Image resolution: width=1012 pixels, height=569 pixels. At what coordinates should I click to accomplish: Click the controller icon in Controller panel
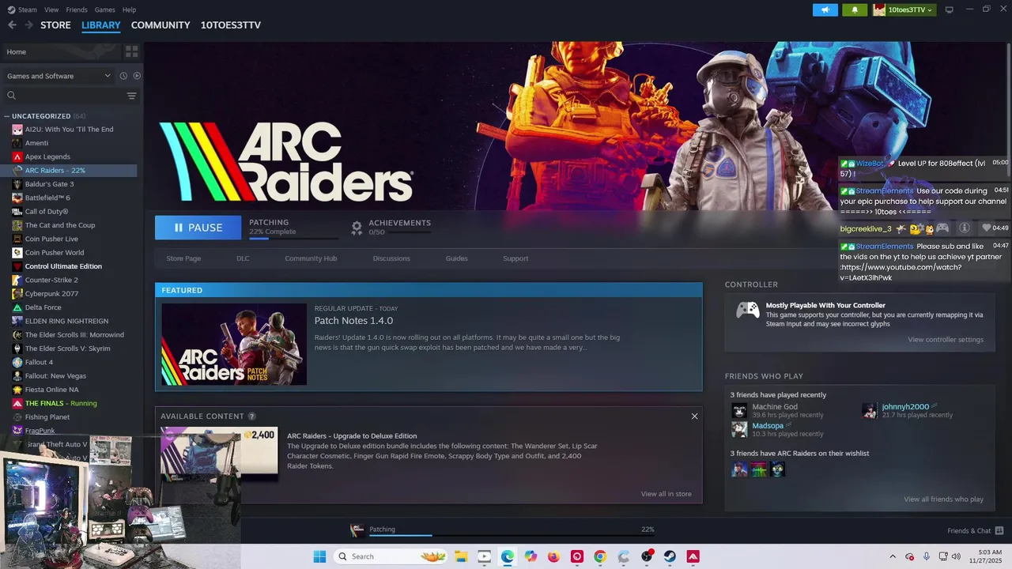748,311
